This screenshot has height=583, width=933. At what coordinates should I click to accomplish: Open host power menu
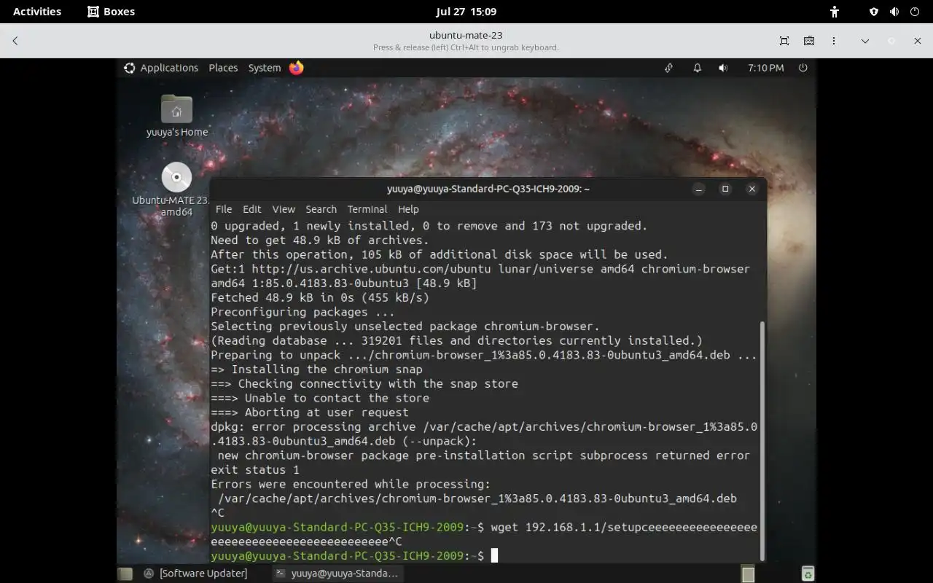tap(915, 12)
